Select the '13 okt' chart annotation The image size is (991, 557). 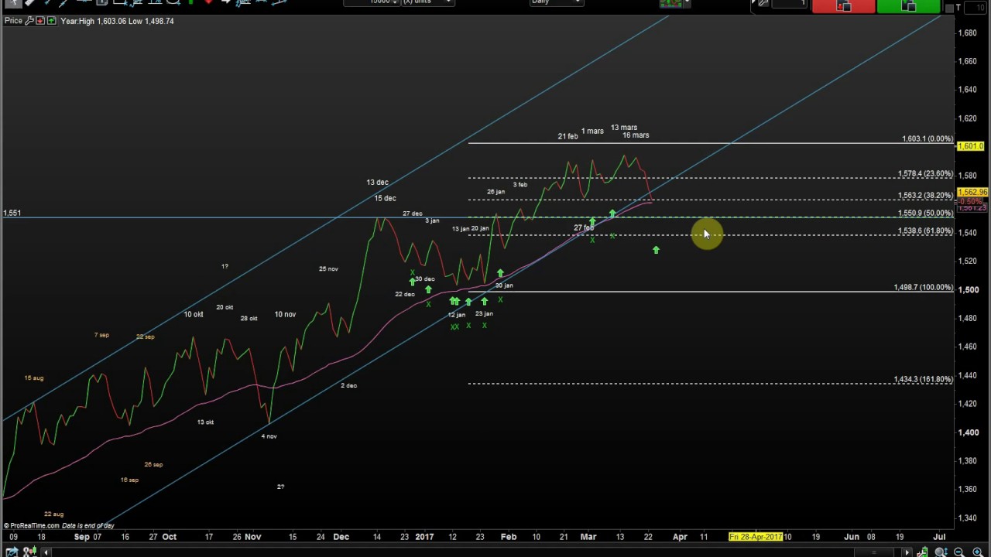click(x=205, y=422)
